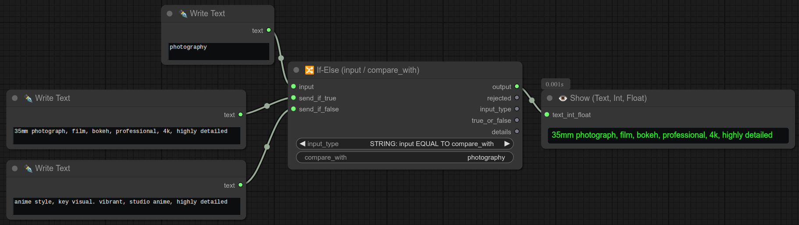Click the anime style text box
This screenshot has height=225, width=799.
pyautogui.click(x=126, y=206)
